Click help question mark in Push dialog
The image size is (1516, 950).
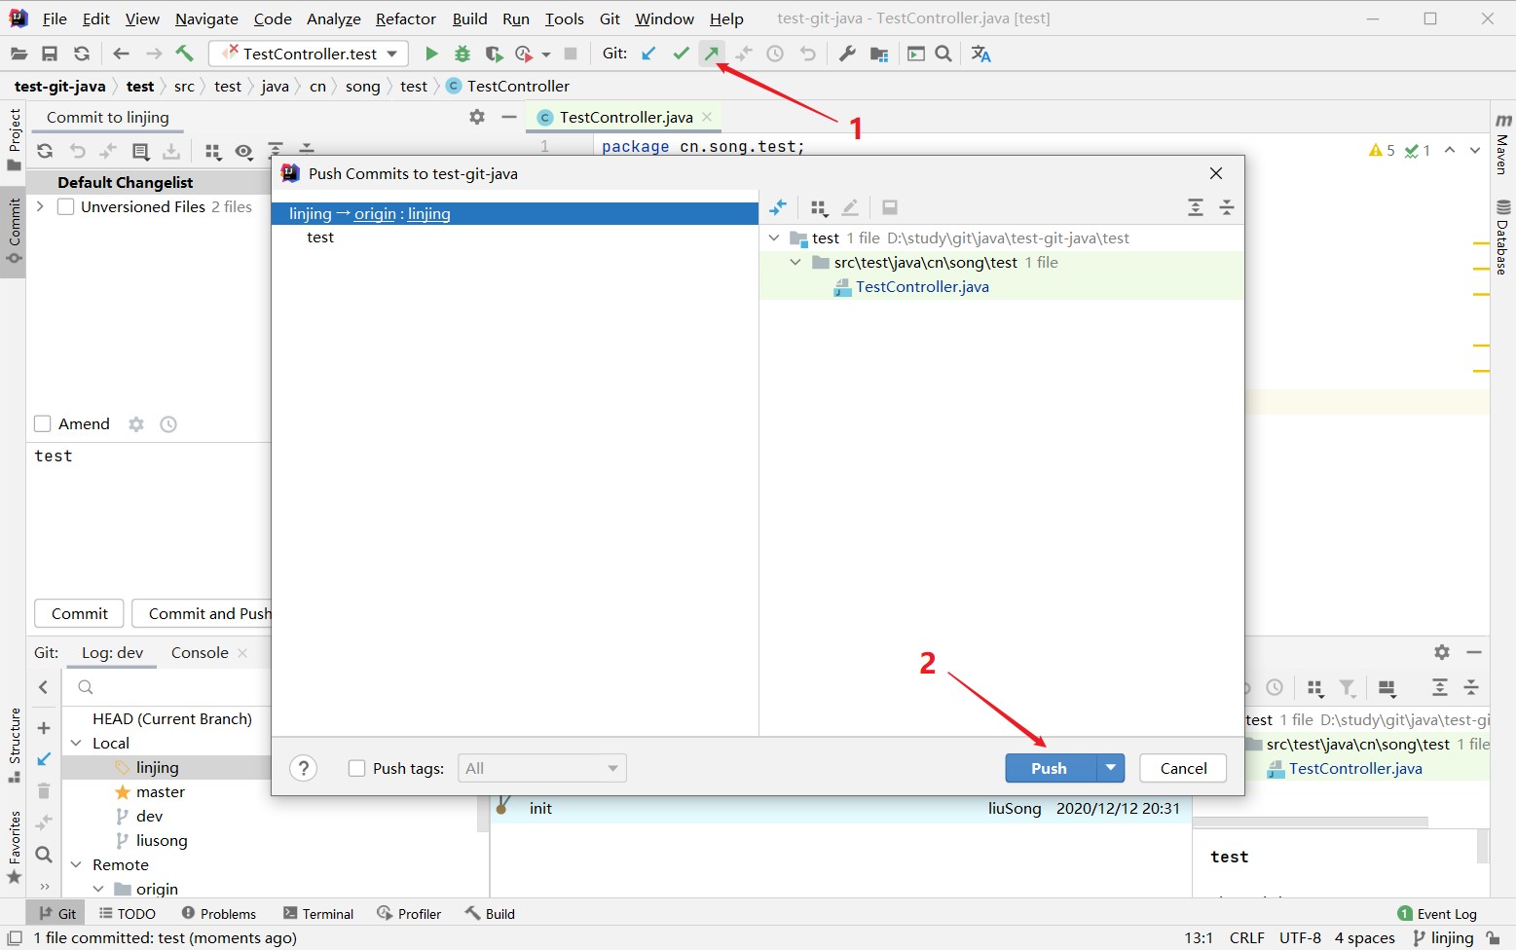(x=304, y=768)
